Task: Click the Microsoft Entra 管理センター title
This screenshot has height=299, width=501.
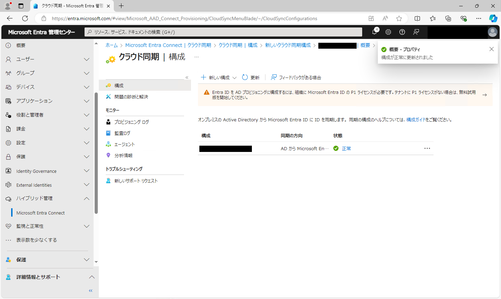Action: 41,32
